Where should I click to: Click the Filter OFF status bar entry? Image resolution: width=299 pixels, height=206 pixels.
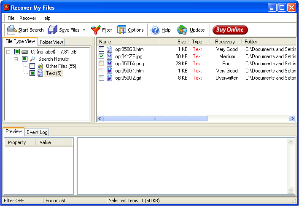(14, 201)
